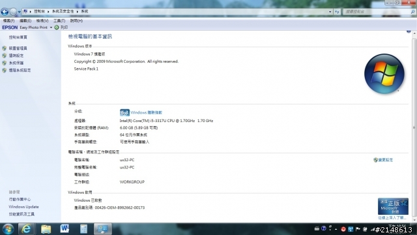Click shield icon beside 進階系統設定
Viewport: 417px width, 235px height.
pyautogui.click(x=5, y=70)
